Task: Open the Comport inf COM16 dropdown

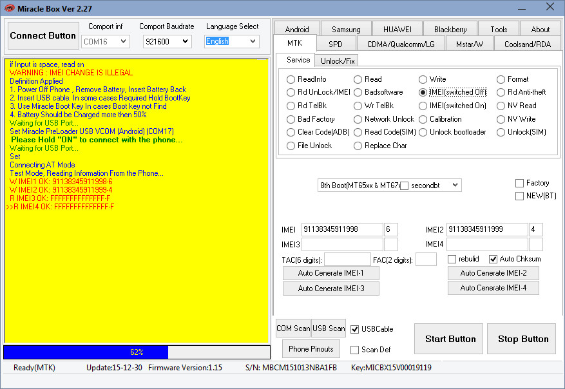Action: (106, 41)
